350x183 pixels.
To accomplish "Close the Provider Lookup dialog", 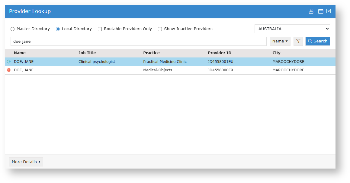I will pos(329,11).
